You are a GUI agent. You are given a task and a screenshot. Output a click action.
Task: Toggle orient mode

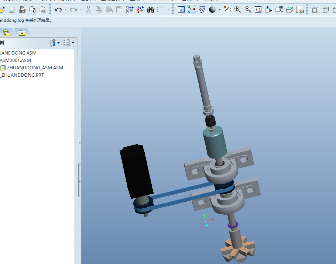click(202, 10)
